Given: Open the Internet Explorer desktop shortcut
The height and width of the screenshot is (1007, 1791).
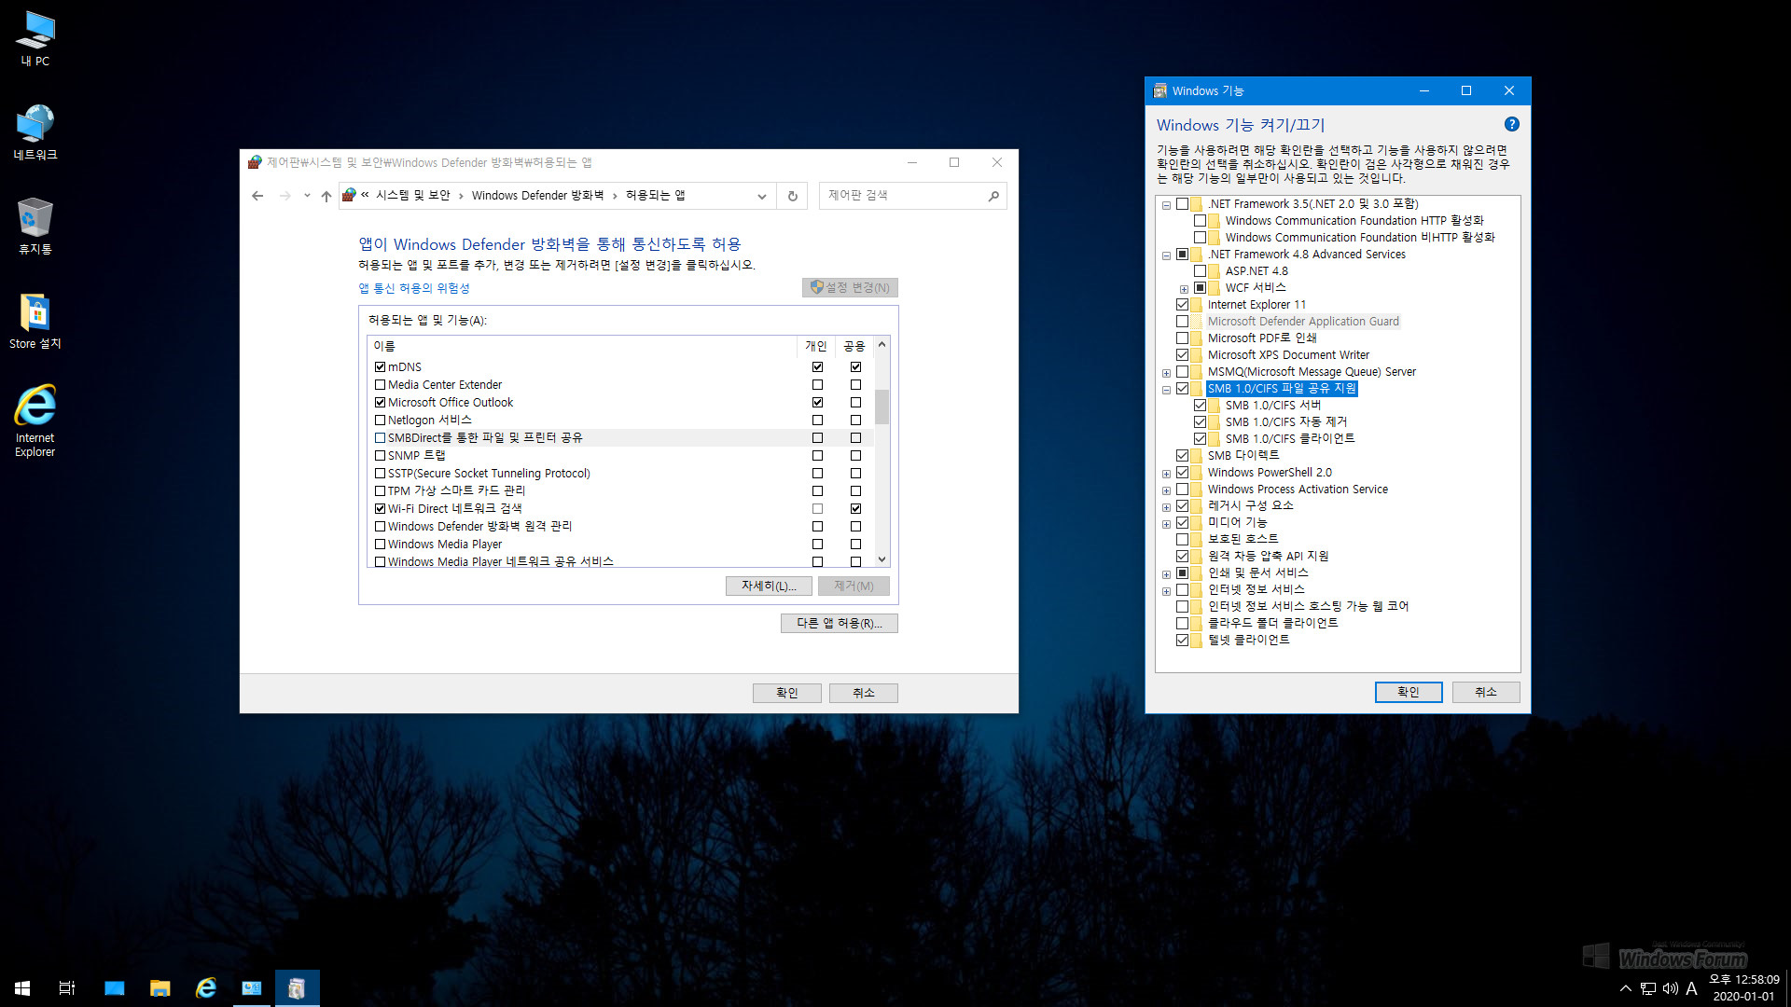Looking at the screenshot, I should tap(35, 421).
